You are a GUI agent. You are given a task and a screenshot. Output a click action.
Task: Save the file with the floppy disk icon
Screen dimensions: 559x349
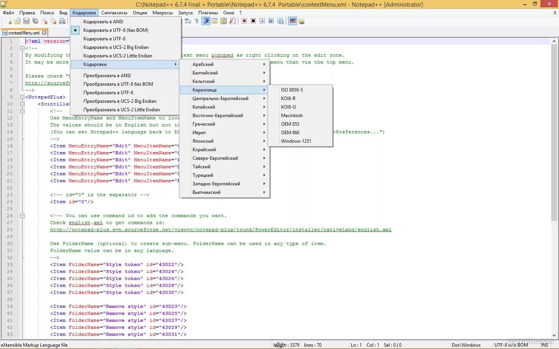point(26,21)
